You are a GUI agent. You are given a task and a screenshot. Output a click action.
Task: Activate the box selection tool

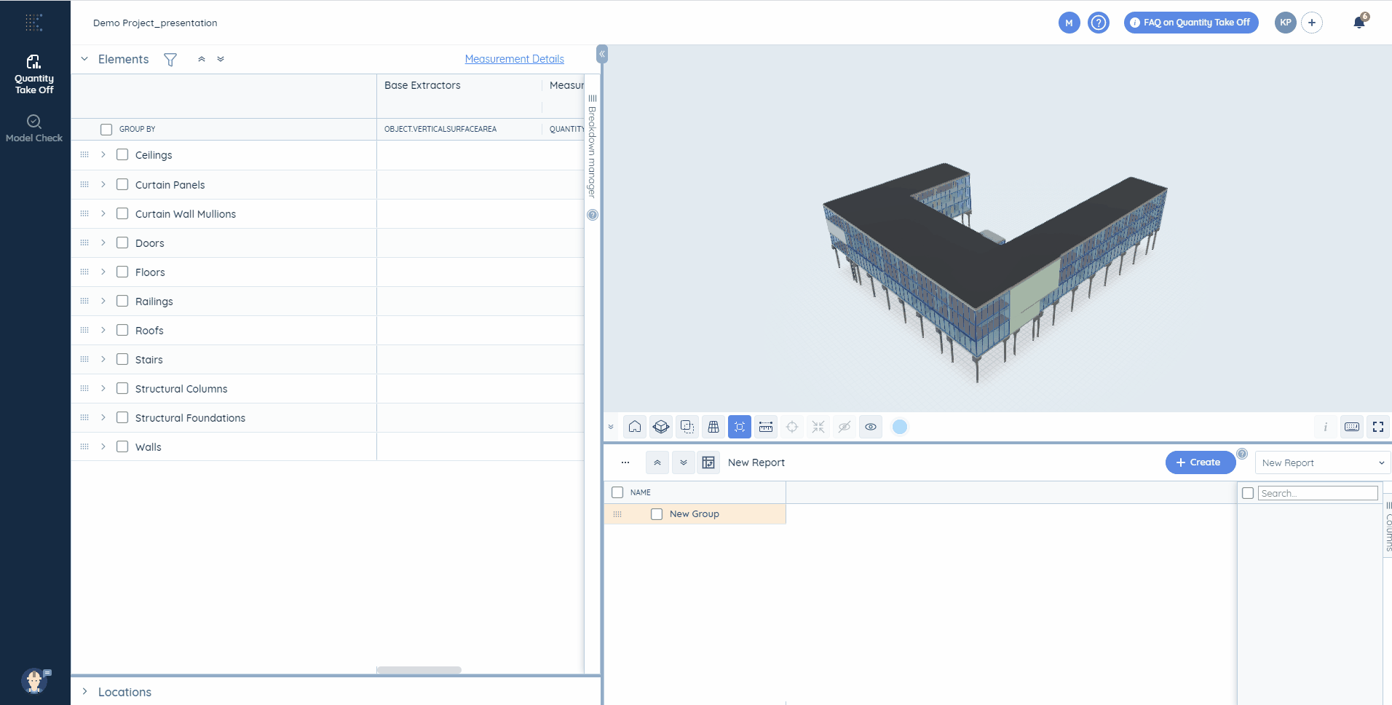687,427
